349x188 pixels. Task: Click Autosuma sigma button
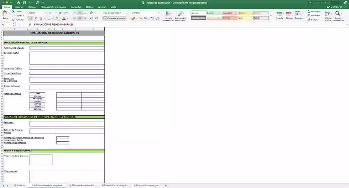coord(315,11)
